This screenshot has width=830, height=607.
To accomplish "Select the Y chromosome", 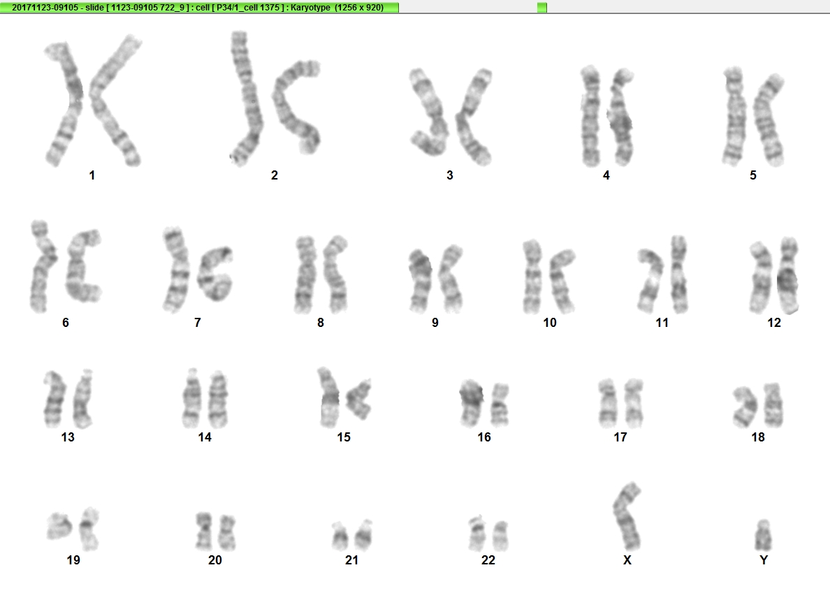I will [x=763, y=536].
